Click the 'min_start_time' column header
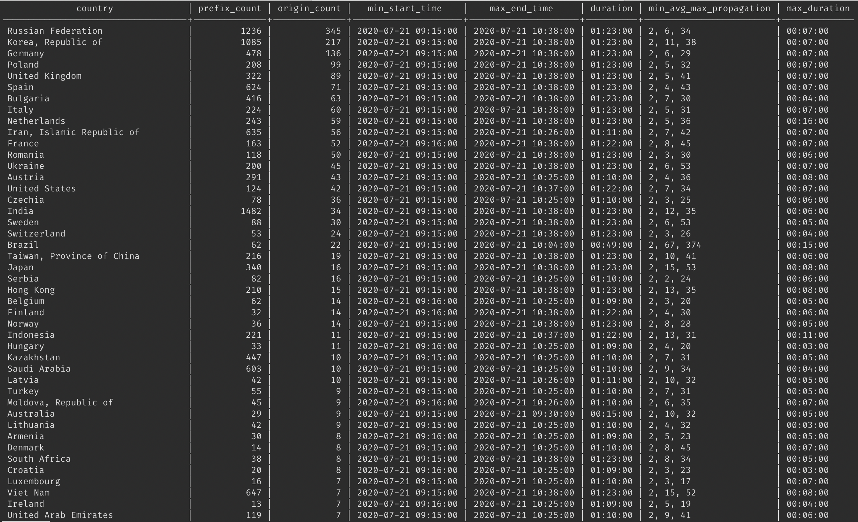Image resolution: width=858 pixels, height=522 pixels. [404, 9]
